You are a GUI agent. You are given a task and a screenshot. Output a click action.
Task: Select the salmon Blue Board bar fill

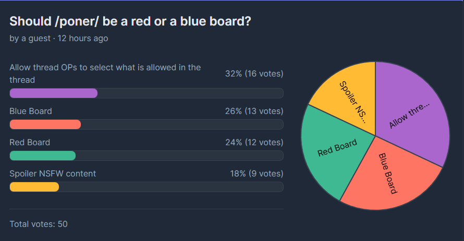(x=45, y=124)
